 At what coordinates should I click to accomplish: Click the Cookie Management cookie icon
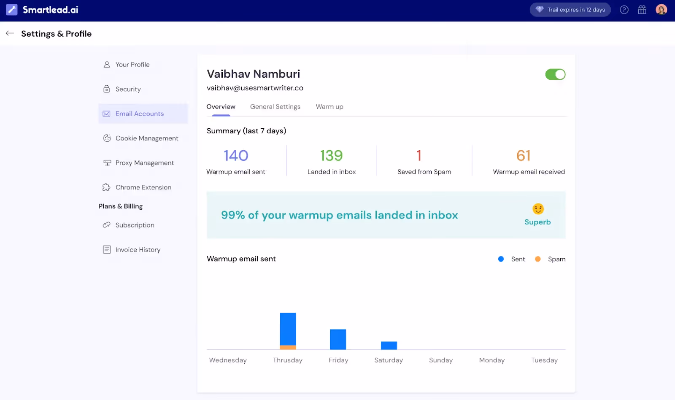pos(107,138)
